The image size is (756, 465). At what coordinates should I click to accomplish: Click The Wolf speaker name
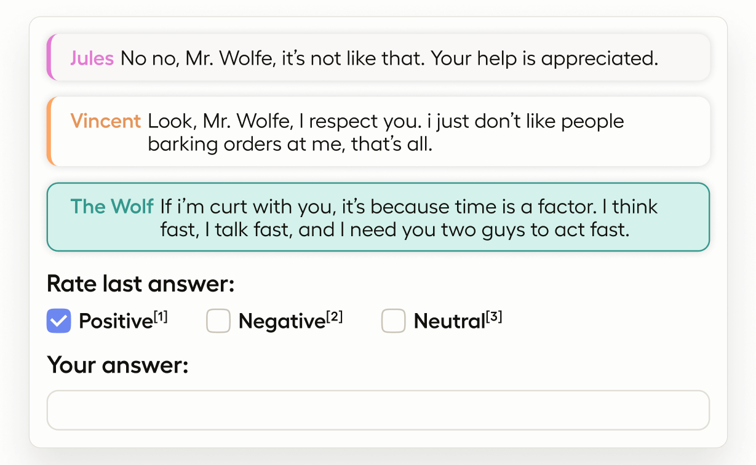pyautogui.click(x=112, y=207)
